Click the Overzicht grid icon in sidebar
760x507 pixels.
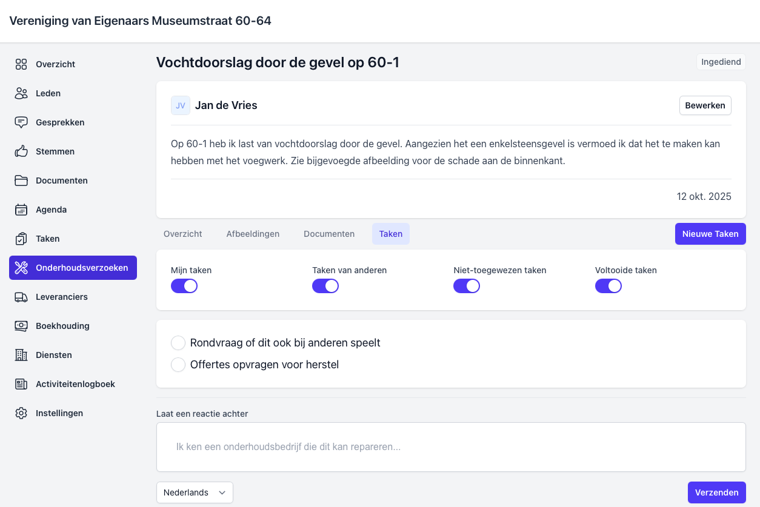pyautogui.click(x=21, y=64)
